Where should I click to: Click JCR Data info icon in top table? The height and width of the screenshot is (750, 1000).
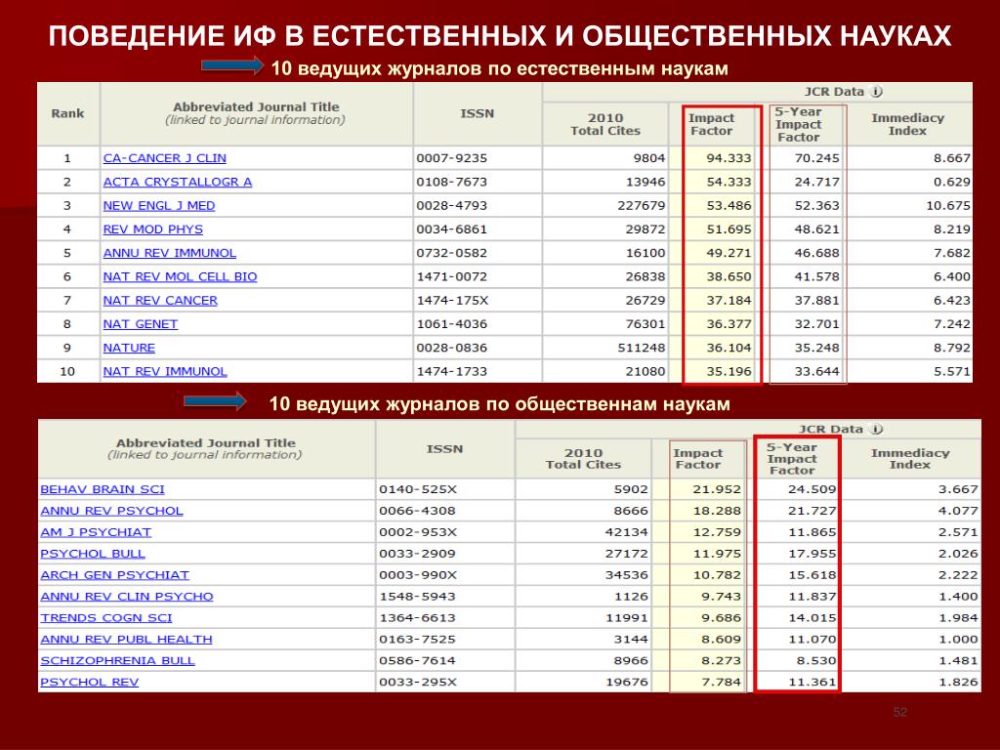click(877, 91)
